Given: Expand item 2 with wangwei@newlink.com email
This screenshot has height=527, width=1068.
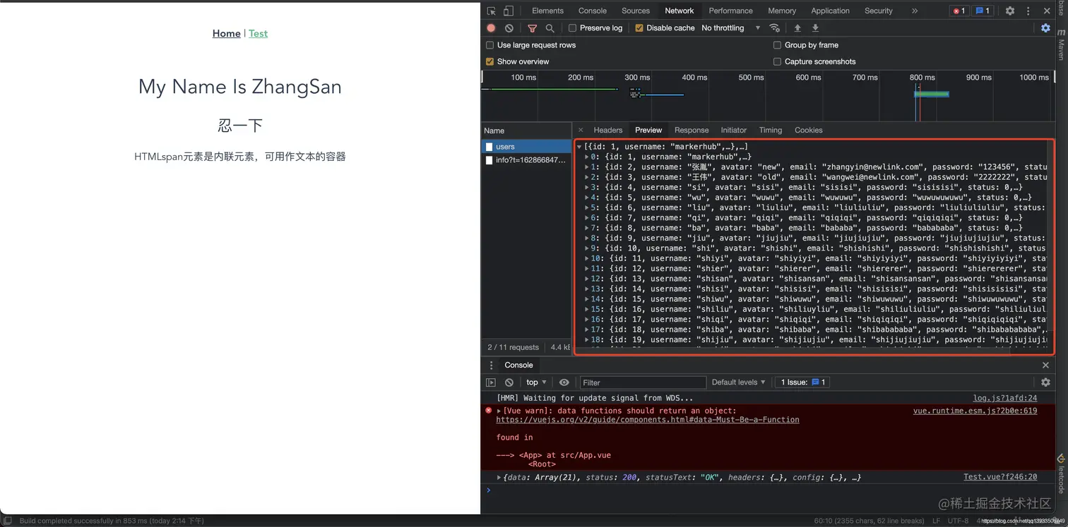Looking at the screenshot, I should pos(586,177).
